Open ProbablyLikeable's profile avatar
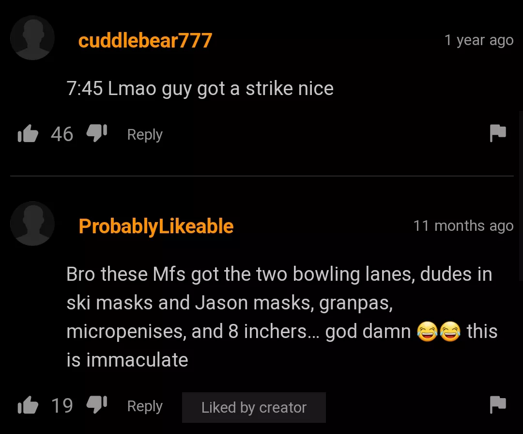523x434 pixels. 32,224
